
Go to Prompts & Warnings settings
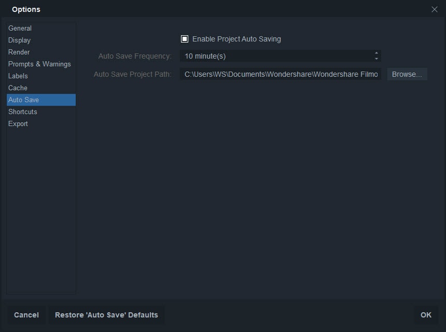click(x=39, y=64)
